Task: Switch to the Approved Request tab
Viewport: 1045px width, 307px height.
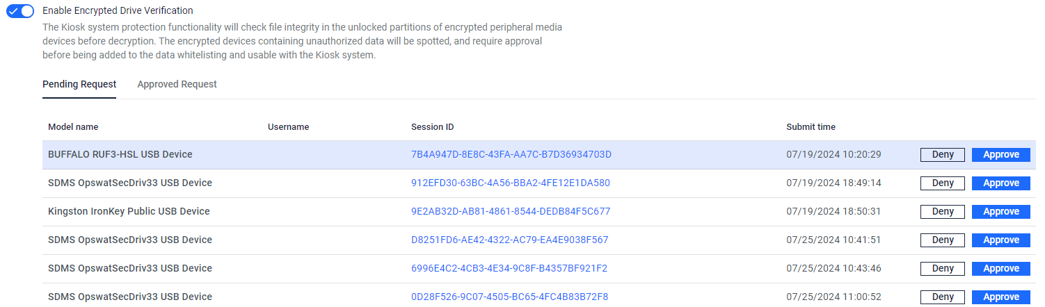Action: [177, 84]
